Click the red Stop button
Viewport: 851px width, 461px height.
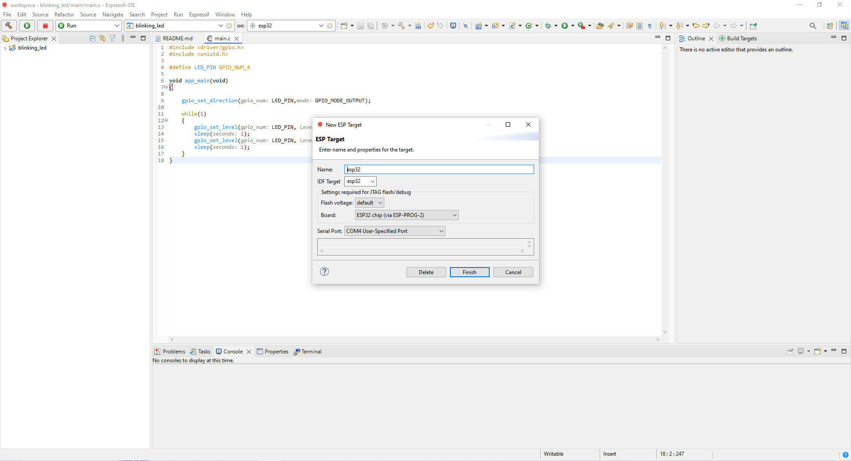45,26
